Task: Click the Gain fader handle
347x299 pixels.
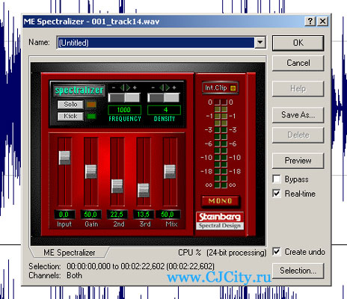Action: coord(91,172)
